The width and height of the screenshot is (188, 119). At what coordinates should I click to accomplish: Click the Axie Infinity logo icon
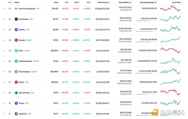(x=16, y=93)
